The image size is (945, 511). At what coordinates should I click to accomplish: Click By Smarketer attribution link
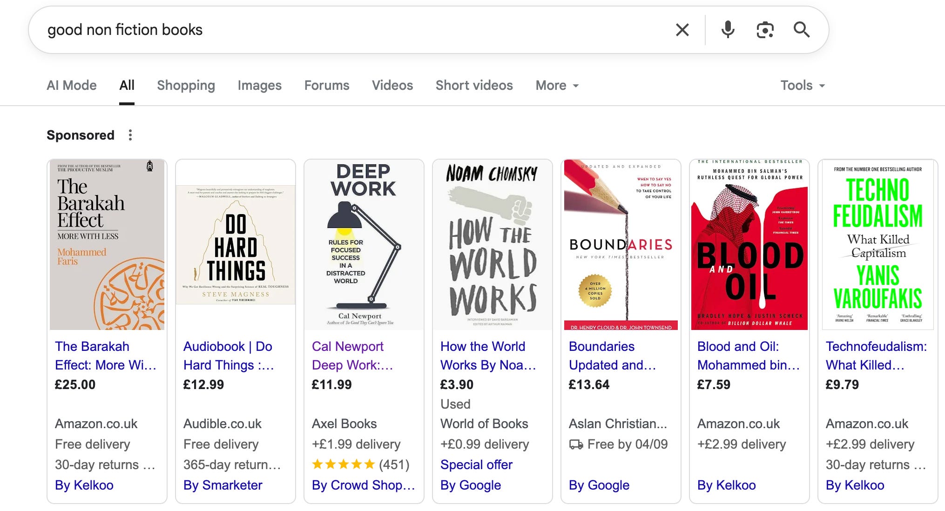pyautogui.click(x=223, y=485)
